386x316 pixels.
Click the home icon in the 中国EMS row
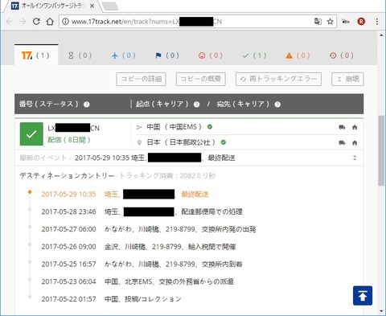355,127
